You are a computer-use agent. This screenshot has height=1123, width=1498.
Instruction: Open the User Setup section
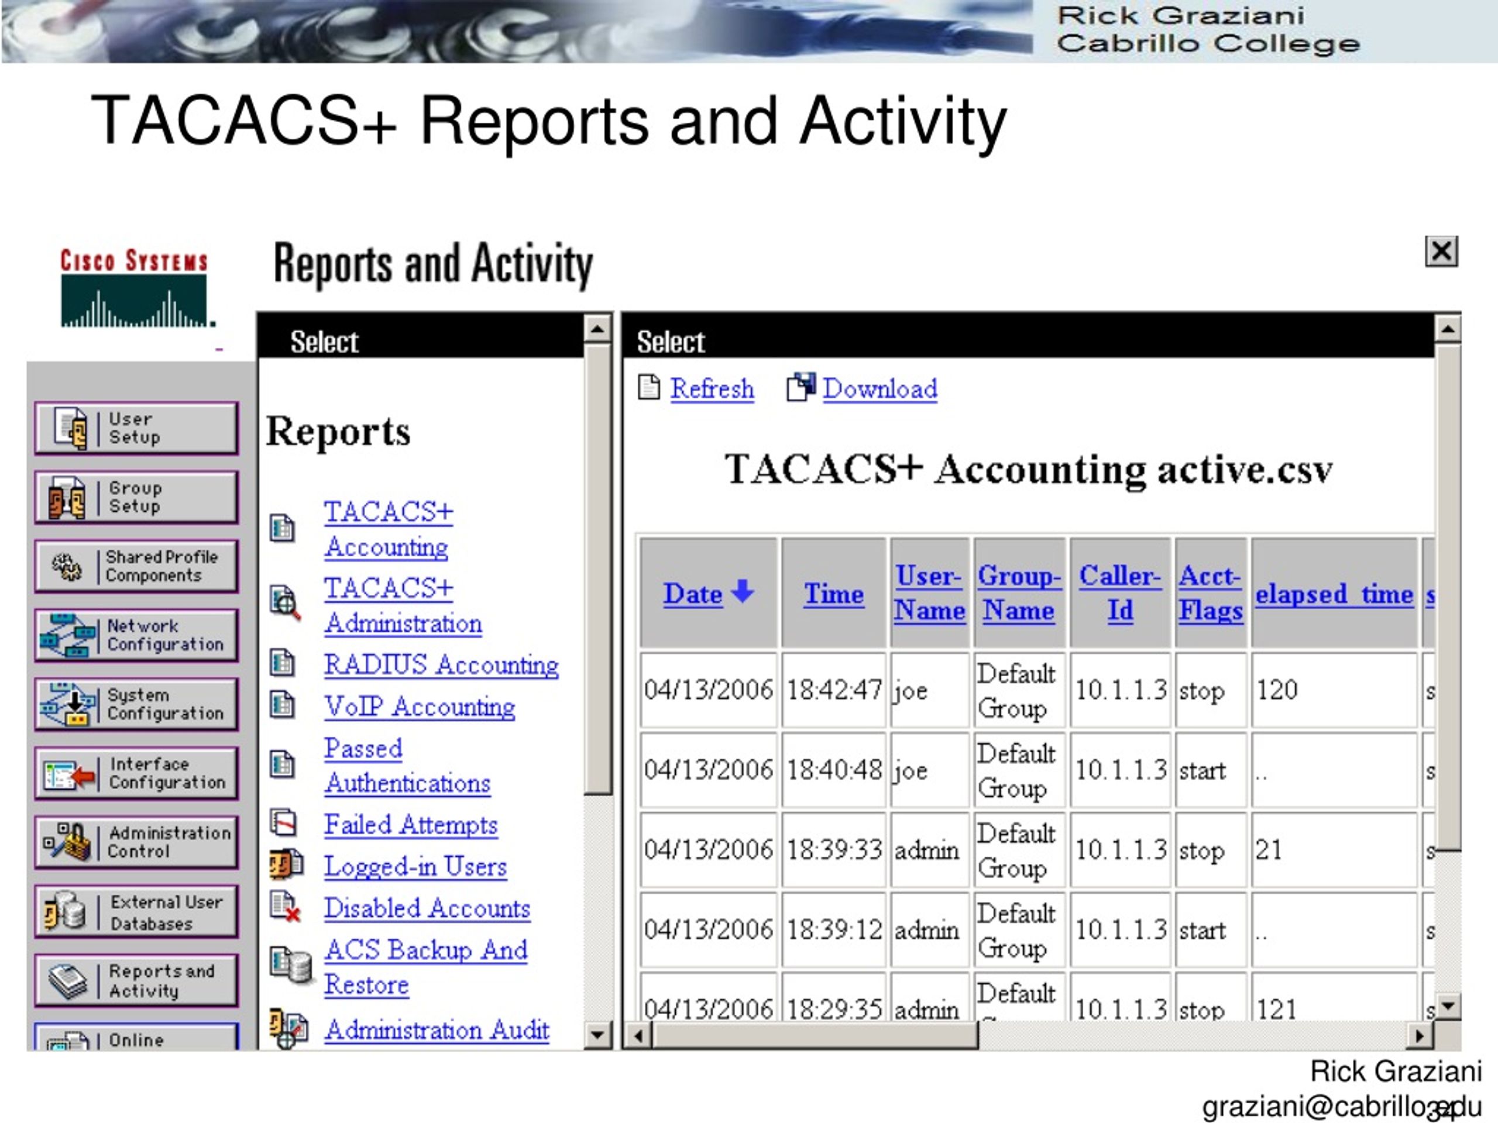tap(136, 428)
